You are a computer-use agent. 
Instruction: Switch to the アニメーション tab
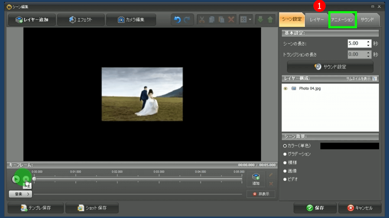342,20
